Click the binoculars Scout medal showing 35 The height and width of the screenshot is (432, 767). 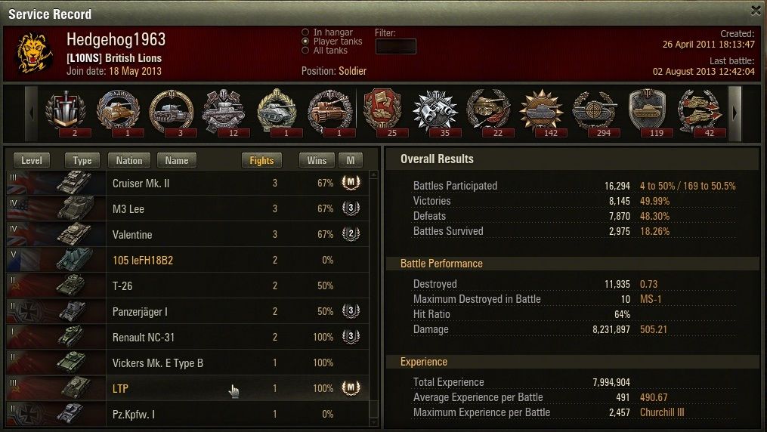pyautogui.click(x=435, y=113)
